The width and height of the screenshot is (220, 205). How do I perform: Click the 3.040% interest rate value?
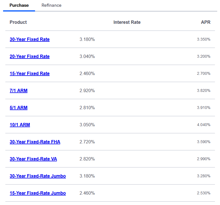pos(87,56)
